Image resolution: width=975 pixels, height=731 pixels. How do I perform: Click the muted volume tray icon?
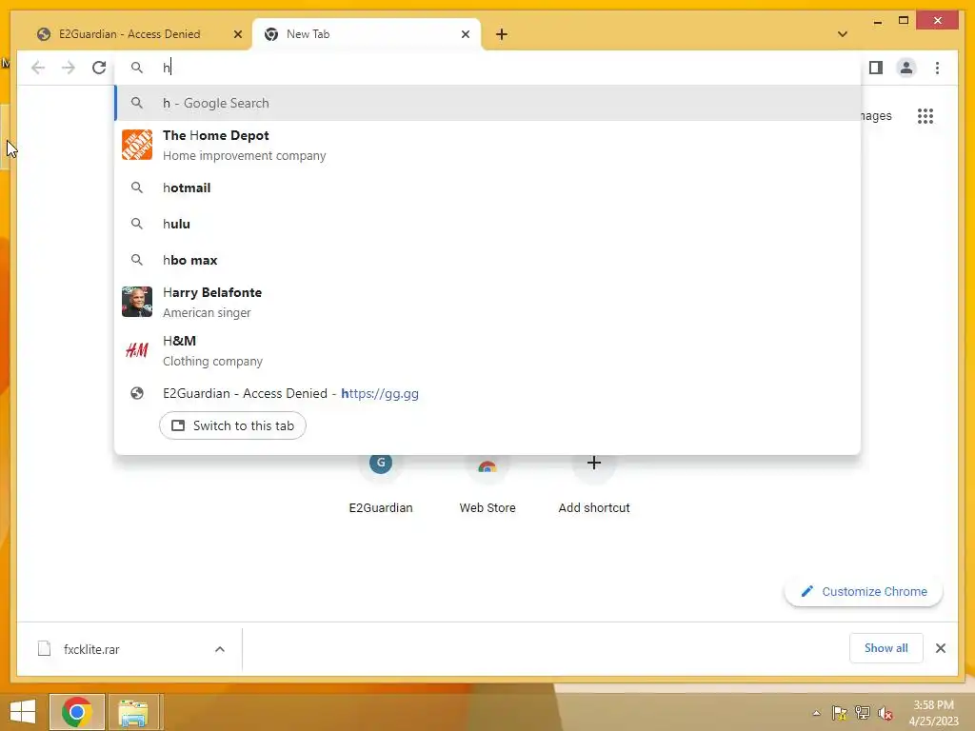[885, 713]
